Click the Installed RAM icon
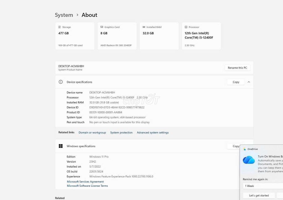Viewport: 283px width, 200px height. (x=144, y=27)
